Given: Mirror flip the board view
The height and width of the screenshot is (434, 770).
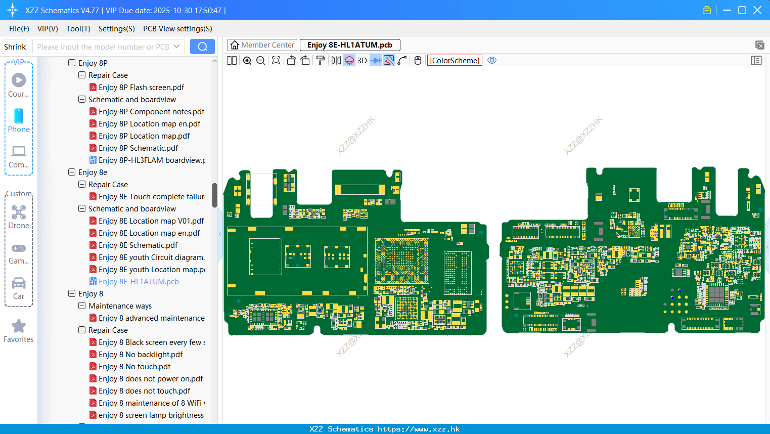Looking at the screenshot, I should pyautogui.click(x=336, y=60).
